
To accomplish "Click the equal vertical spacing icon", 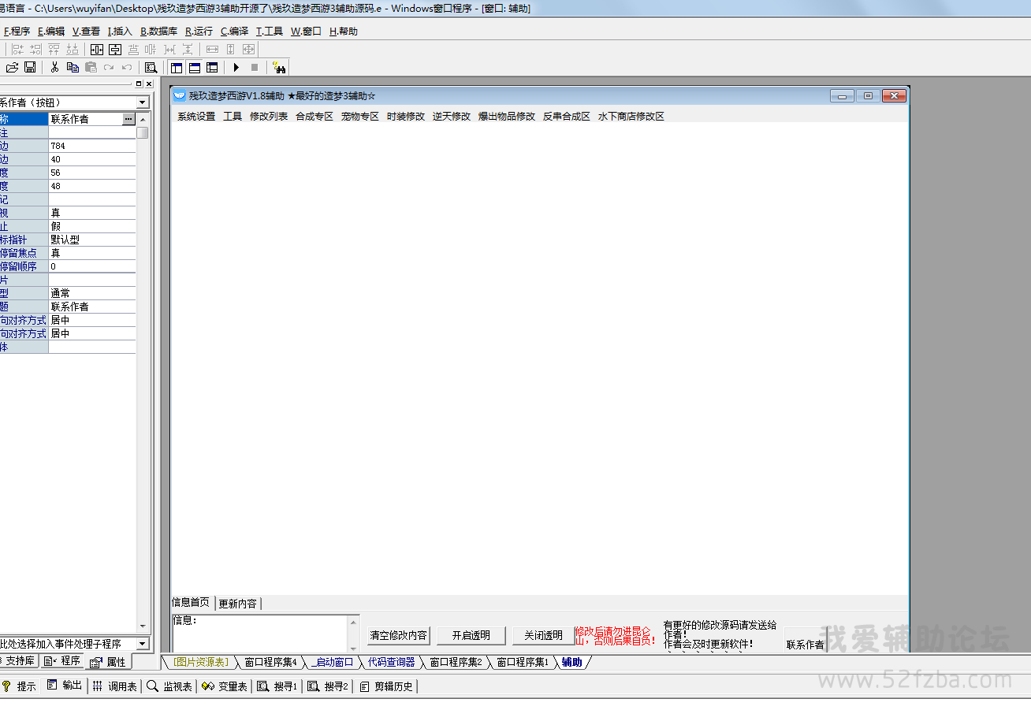I will 188,50.
